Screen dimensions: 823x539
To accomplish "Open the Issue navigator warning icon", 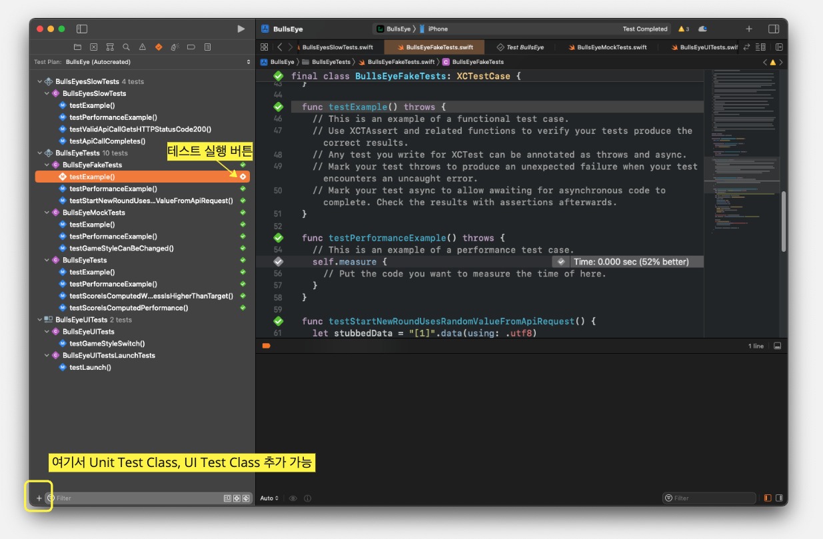I will pos(143,47).
